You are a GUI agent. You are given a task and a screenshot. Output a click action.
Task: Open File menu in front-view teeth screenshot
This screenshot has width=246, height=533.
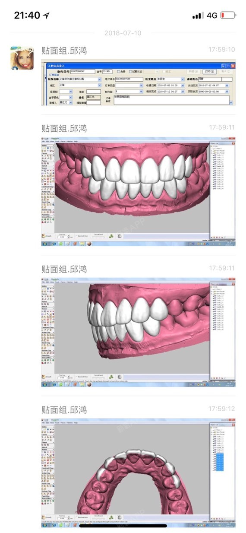[x=44, y=141]
